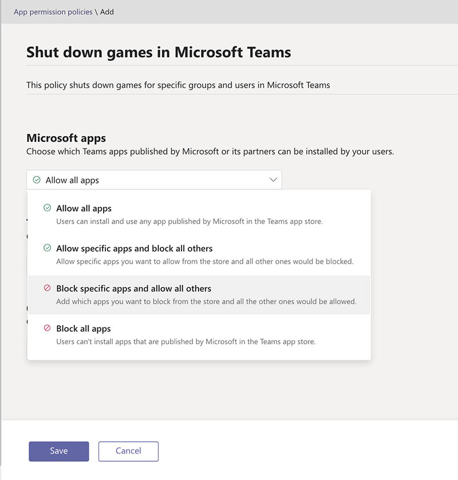Image resolution: width=458 pixels, height=480 pixels.
Task: Select the Allow all apps menu option
Action: [x=199, y=215]
